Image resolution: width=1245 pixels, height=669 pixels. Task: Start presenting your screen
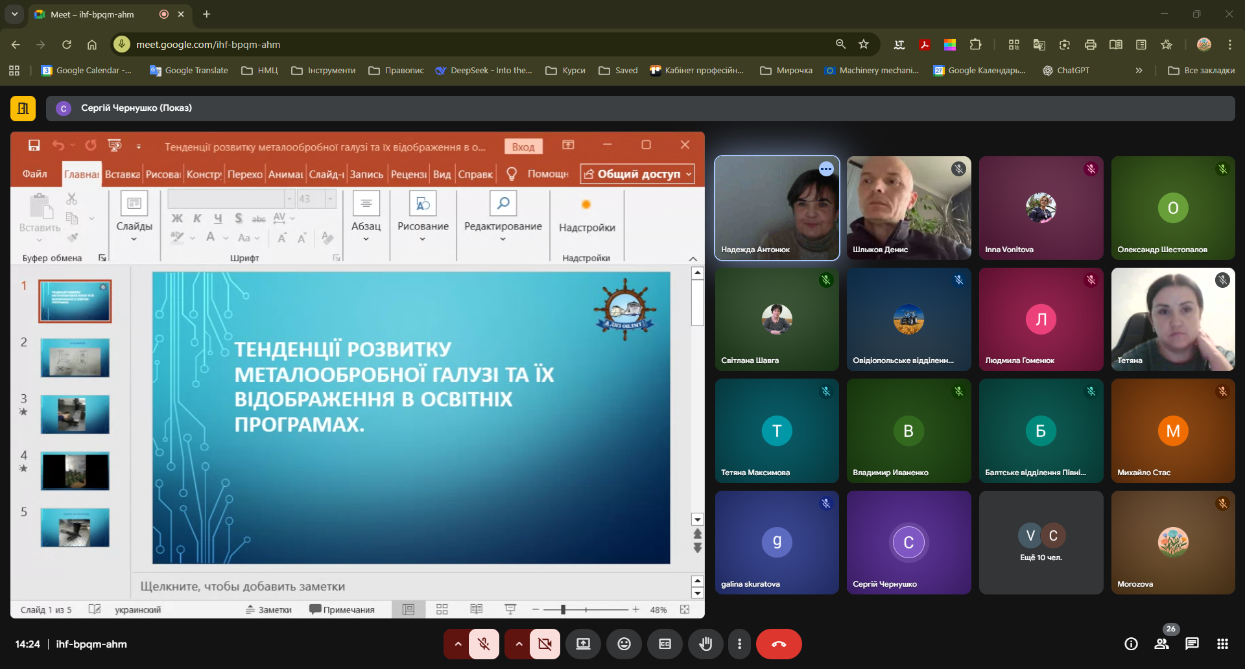click(x=583, y=644)
